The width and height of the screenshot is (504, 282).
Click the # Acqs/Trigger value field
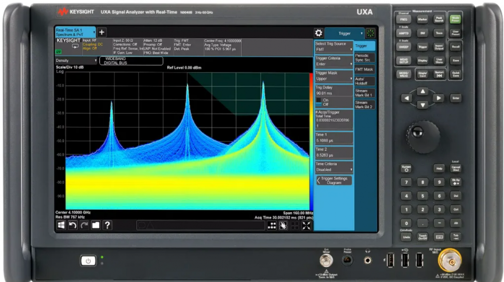334,119
